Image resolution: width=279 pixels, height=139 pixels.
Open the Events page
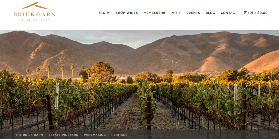193,13
